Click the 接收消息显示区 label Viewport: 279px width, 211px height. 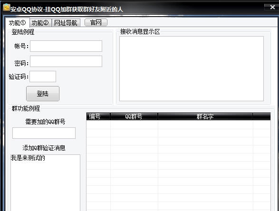(140, 32)
